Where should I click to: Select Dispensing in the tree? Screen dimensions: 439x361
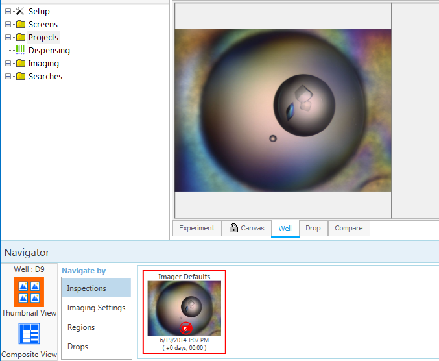tap(49, 51)
